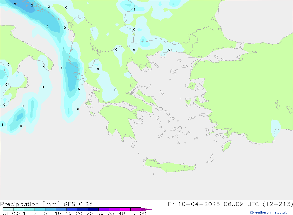Screen dimensions: 293x215
Task: Click the 'GFS 0.25' model label
Action: point(78,204)
